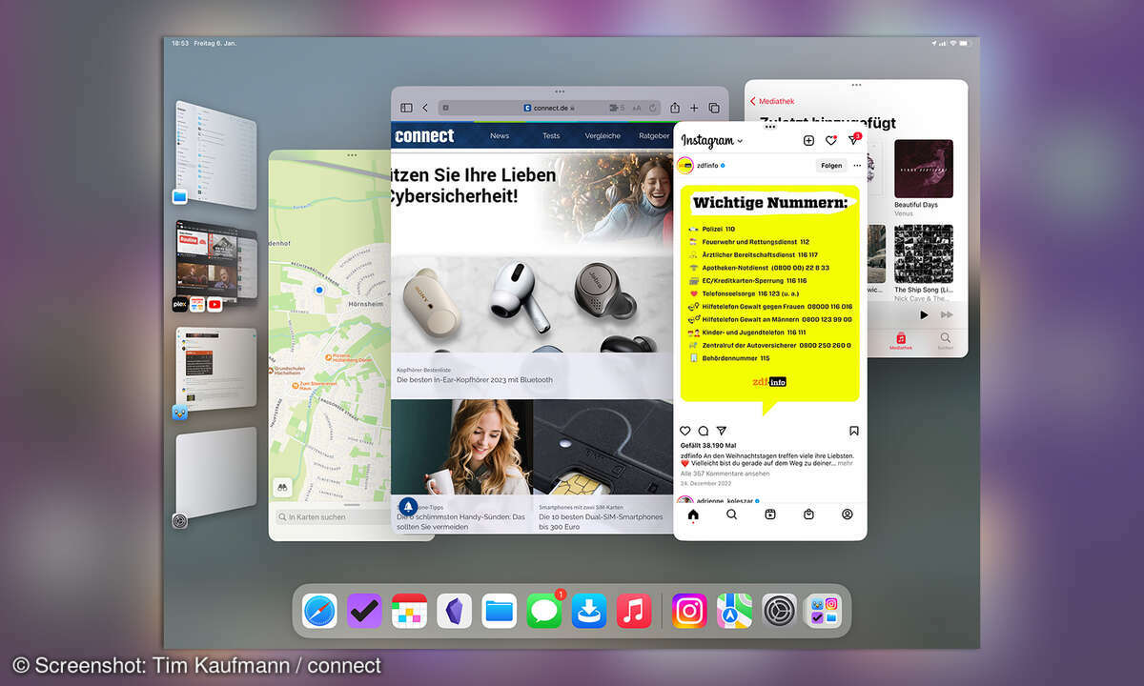This screenshot has height=686, width=1144.
Task: Bookmark the zdfinfo Instagram post
Action: [854, 431]
